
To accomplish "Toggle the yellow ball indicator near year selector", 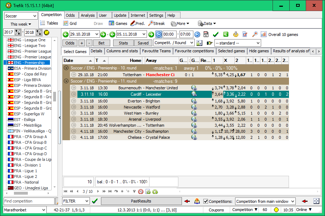I will [47, 32].
